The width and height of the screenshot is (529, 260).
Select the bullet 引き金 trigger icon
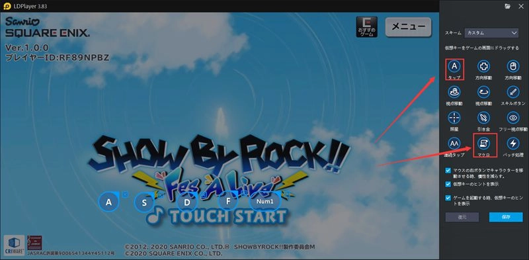pyautogui.click(x=483, y=118)
